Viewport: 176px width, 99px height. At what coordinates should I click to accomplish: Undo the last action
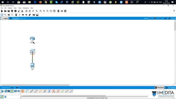(33, 11)
